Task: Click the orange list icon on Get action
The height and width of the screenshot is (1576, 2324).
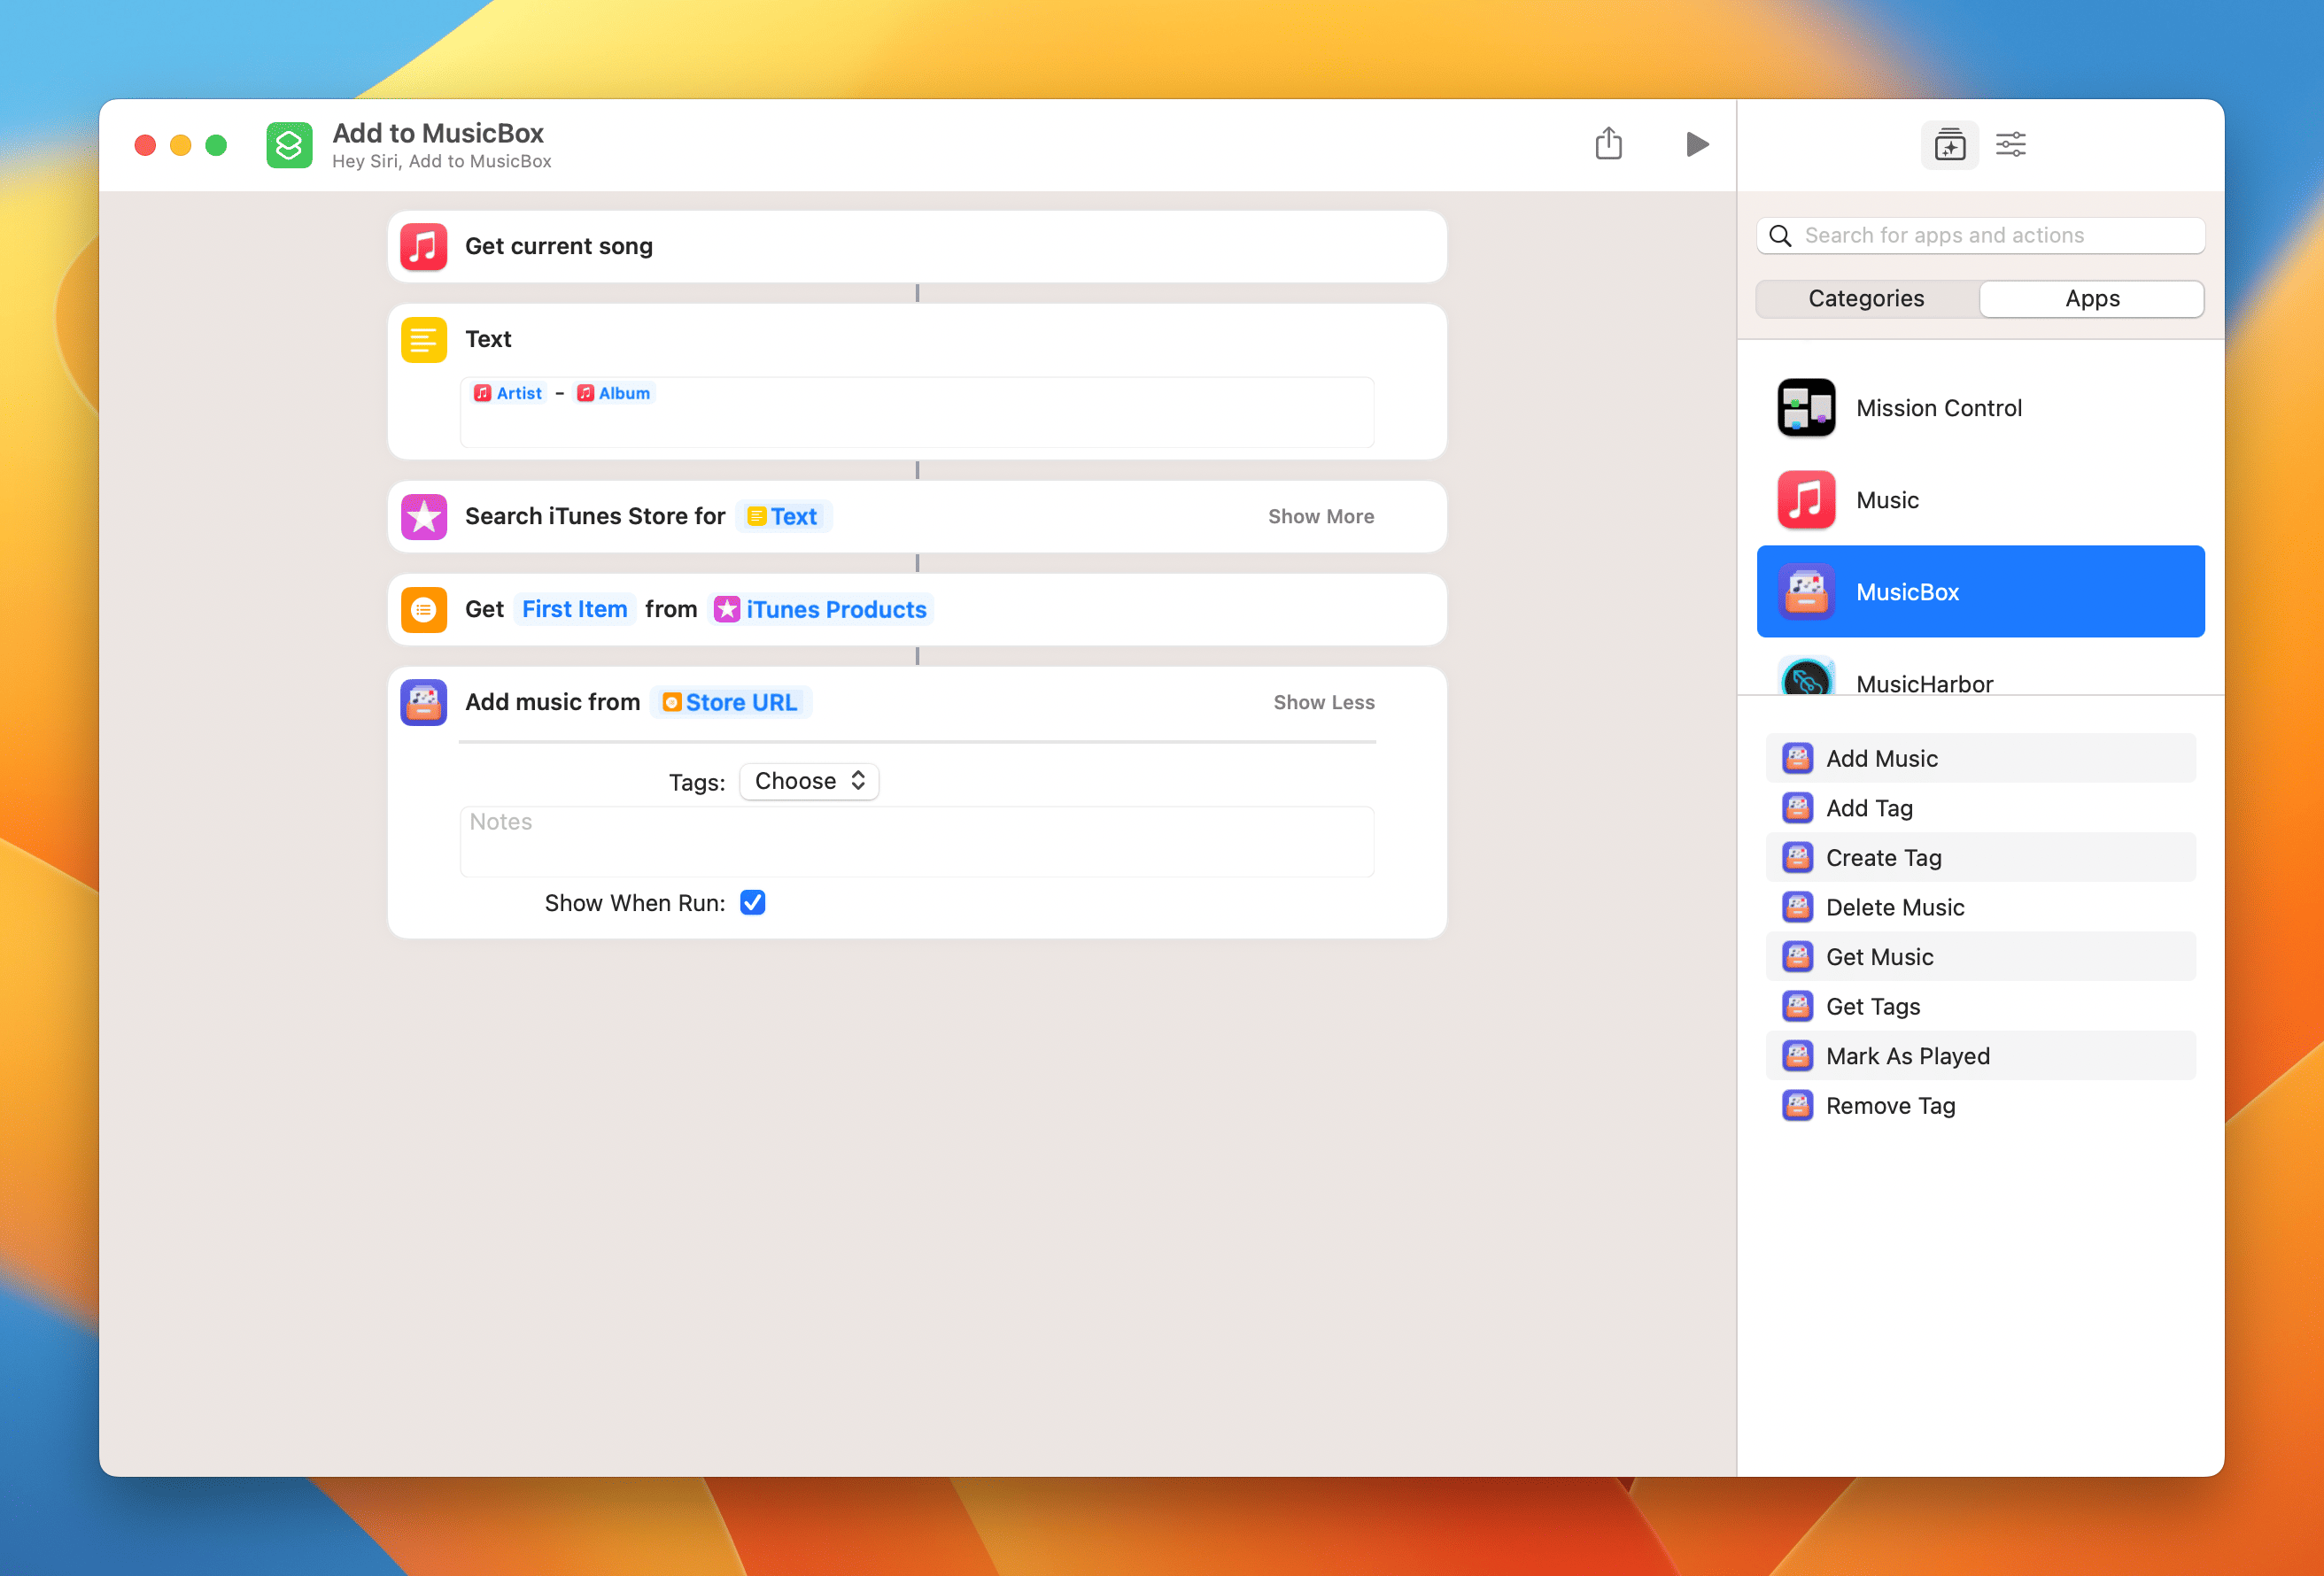Action: tap(424, 610)
